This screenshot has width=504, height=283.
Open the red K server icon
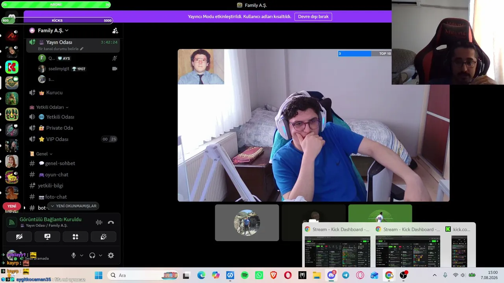pos(12,67)
